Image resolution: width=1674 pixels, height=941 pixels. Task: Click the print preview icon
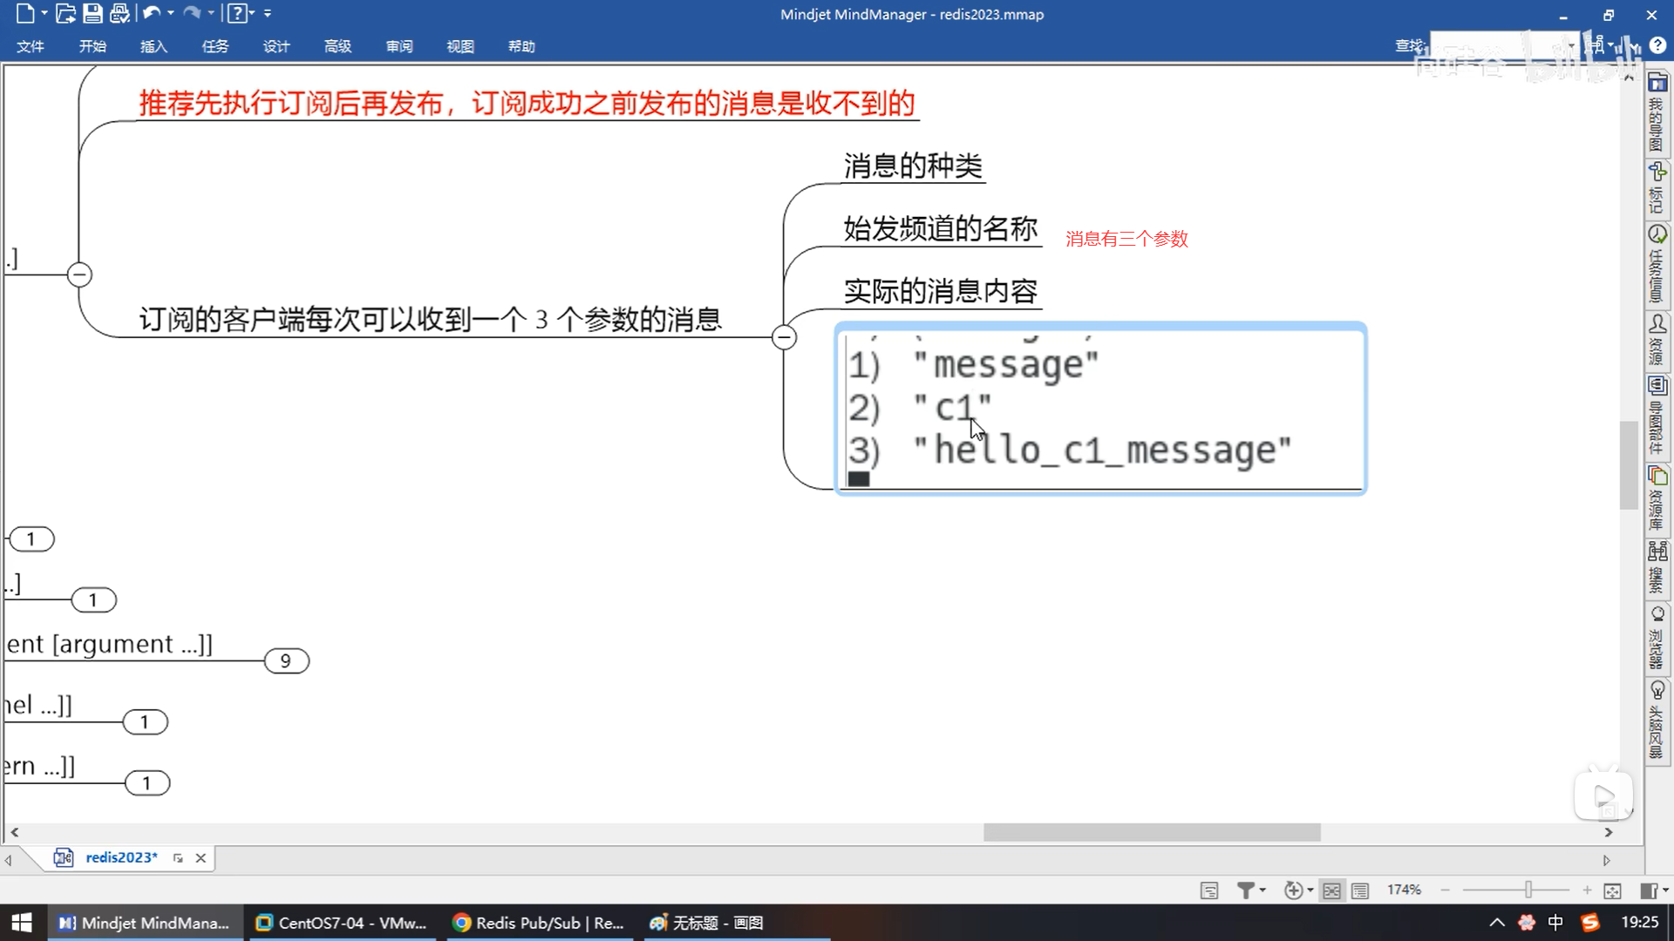click(119, 13)
